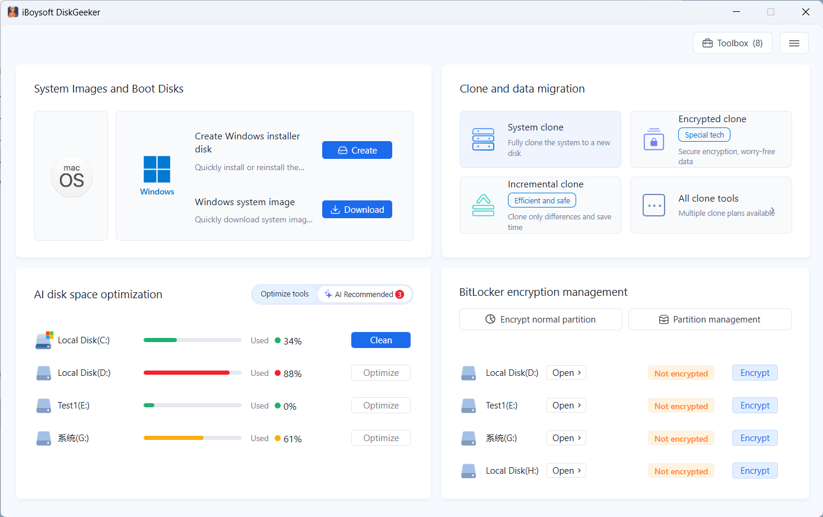
Task: Select the macOS round icon
Action: pos(72,177)
